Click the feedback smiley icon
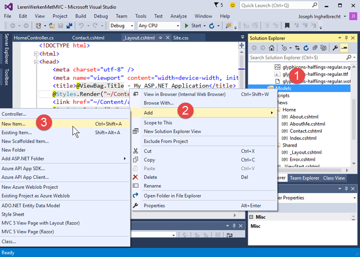Screen dimensions: 360x257 (233, 5)
